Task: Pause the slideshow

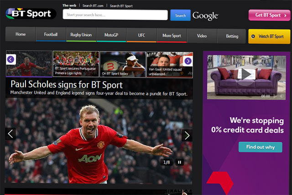Action: point(179,163)
